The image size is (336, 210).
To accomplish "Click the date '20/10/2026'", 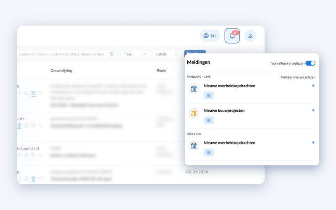I will [x=197, y=172].
